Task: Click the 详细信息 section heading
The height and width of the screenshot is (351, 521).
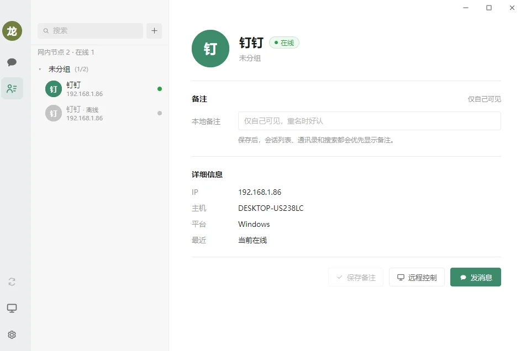Action: (207, 174)
